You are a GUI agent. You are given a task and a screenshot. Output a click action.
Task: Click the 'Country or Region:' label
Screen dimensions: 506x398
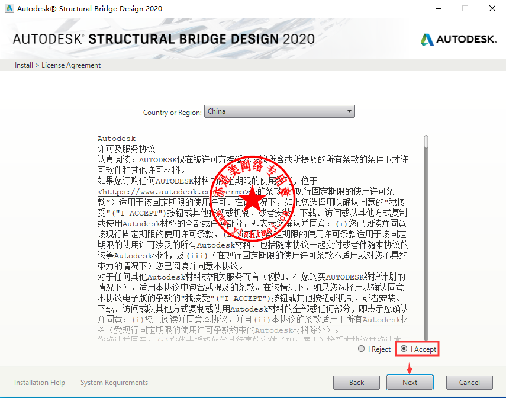pos(172,113)
